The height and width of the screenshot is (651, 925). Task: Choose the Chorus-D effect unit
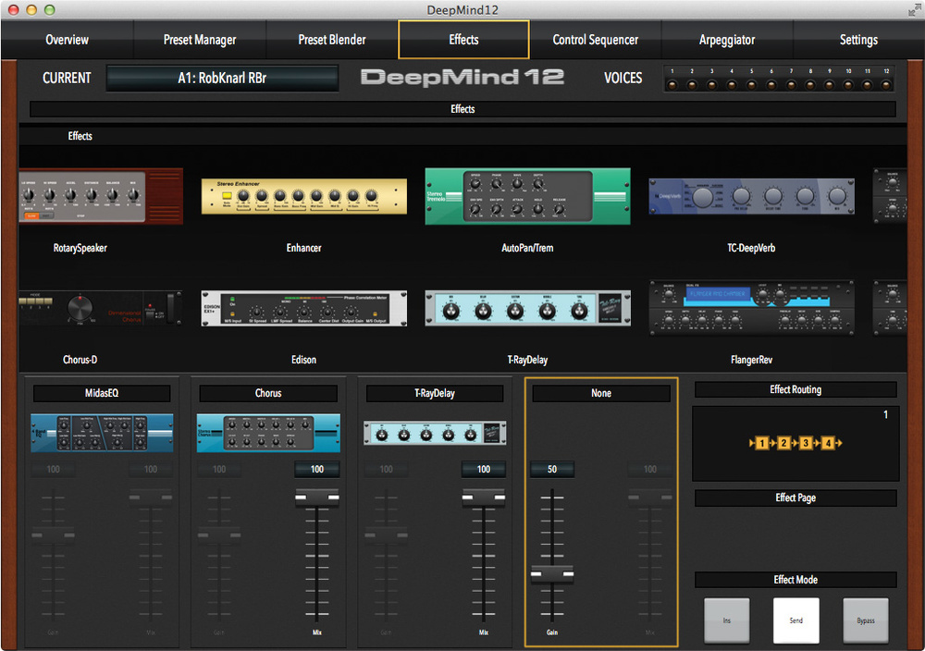tap(101, 308)
